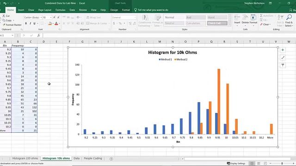Toggle Italic formatting
The image size is (296, 166).
click(x=30, y=24)
